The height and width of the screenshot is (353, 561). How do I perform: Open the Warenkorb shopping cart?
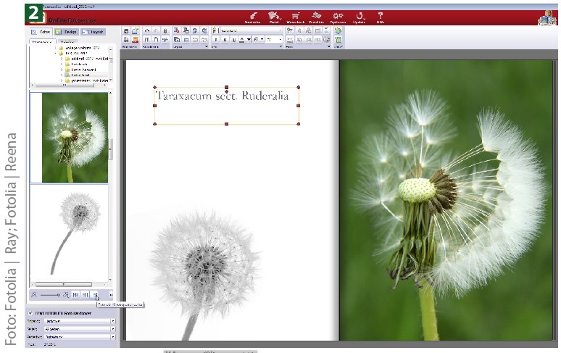(295, 16)
